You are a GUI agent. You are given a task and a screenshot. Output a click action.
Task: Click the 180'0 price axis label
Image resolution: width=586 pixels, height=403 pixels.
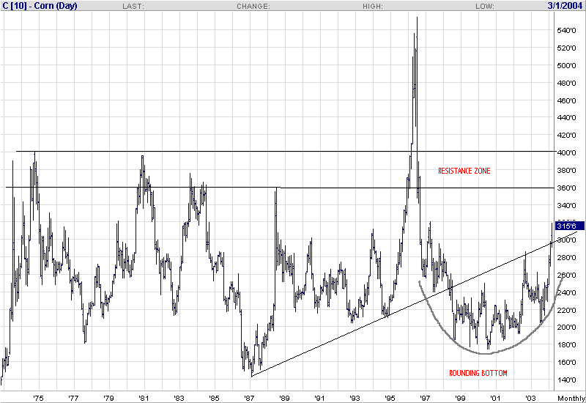566,344
